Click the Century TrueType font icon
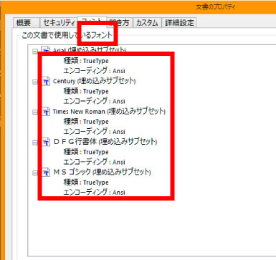Image resolution: width=276 pixels, height=260 pixels. (46, 81)
